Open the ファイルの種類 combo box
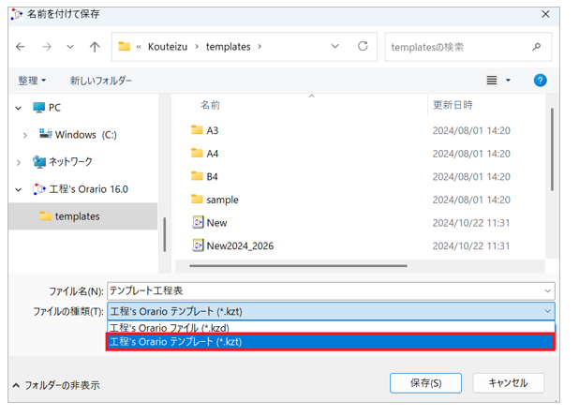 point(331,312)
